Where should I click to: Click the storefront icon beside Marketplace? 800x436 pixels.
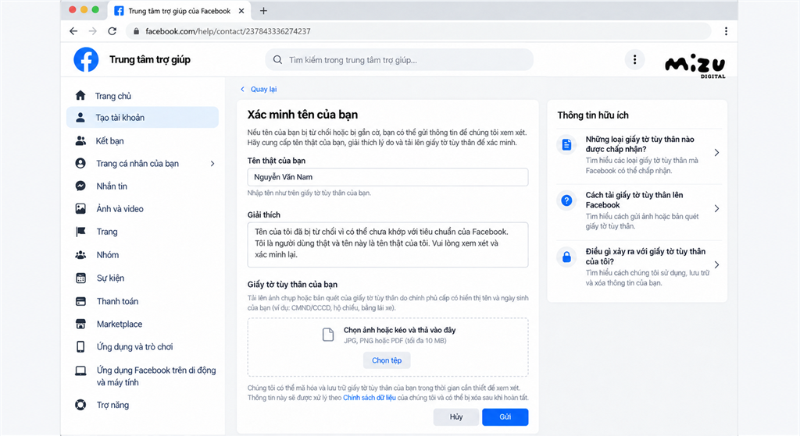pos(80,324)
